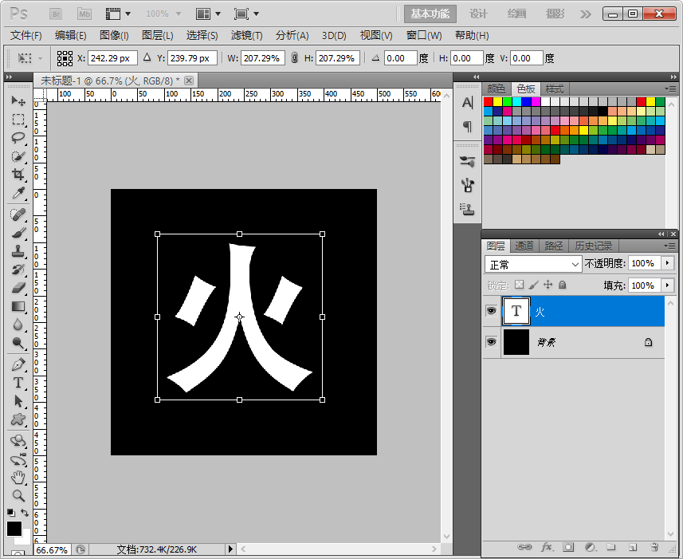Click add layer style fx icon

coord(547,547)
